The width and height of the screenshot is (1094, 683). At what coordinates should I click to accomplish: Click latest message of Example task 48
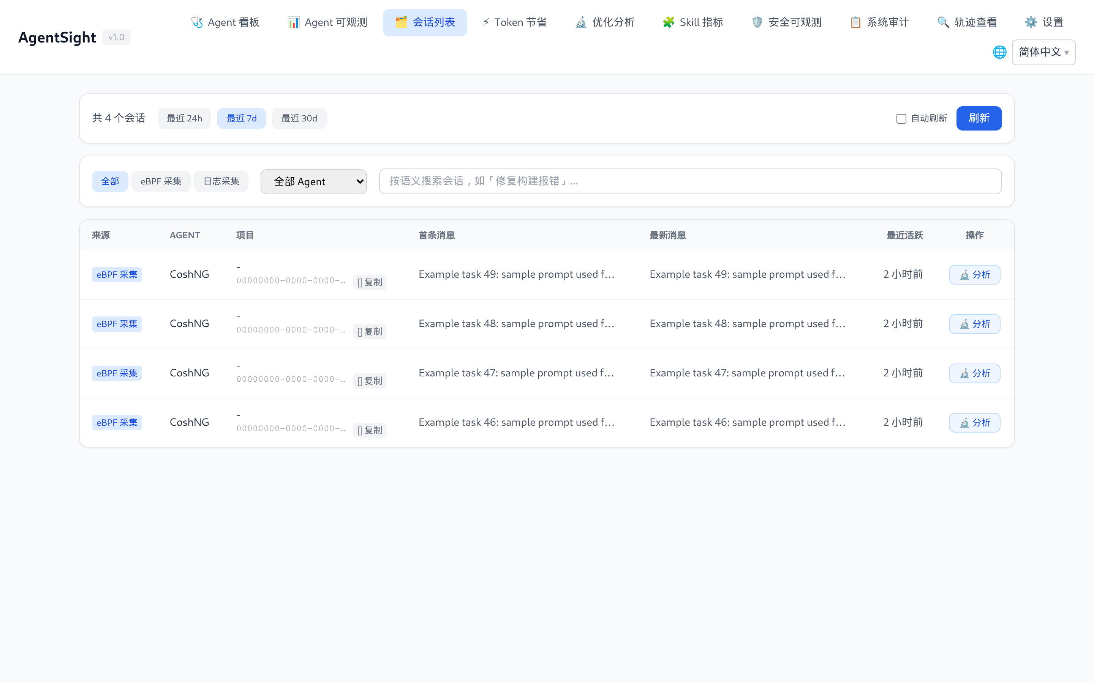(x=747, y=323)
